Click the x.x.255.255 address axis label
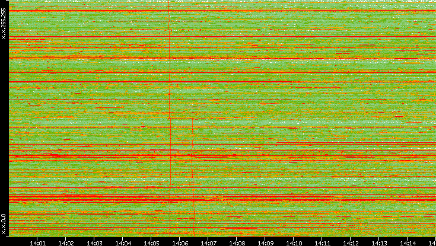Viewport: 436px width, 246px height. [x=4, y=24]
